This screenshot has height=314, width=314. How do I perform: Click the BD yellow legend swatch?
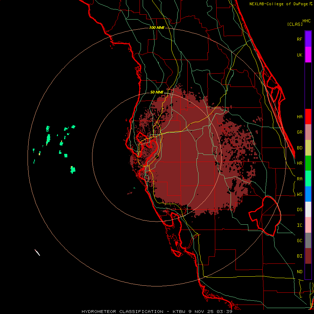coord(308,148)
